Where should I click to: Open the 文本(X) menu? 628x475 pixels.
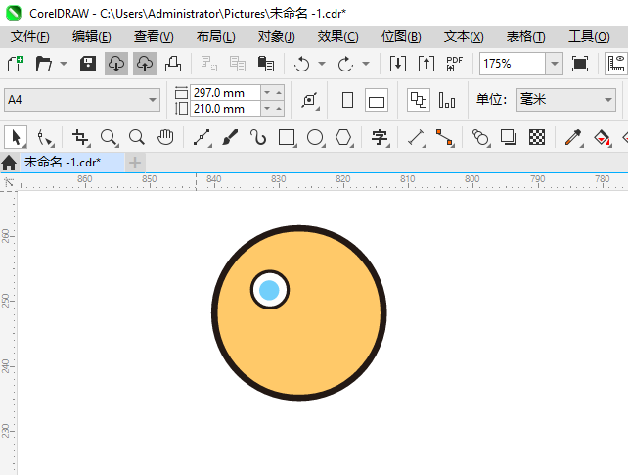(464, 37)
